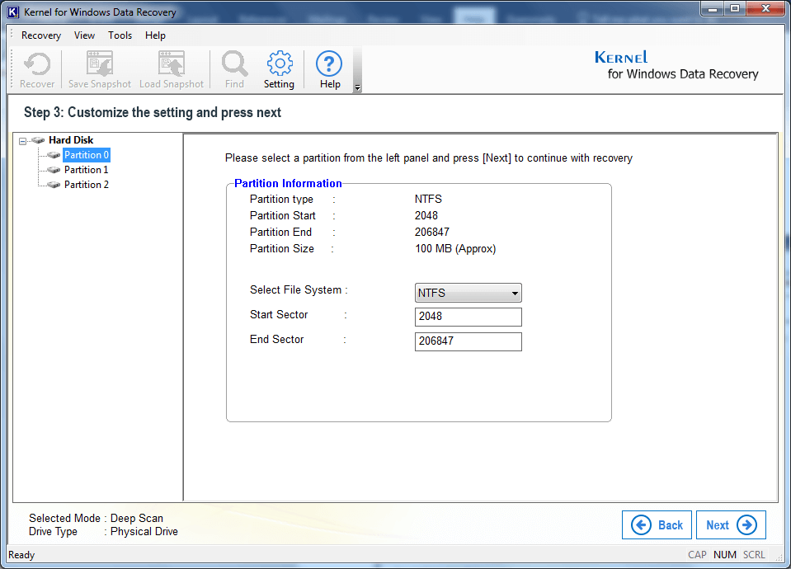The width and height of the screenshot is (791, 569).
Task: Click the Kernel app icon in title bar
Action: [13, 12]
